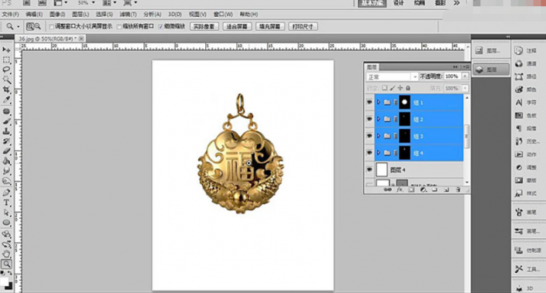546x293 pixels.
Task: Expand the 组 2 group triangle
Action: coord(379,119)
